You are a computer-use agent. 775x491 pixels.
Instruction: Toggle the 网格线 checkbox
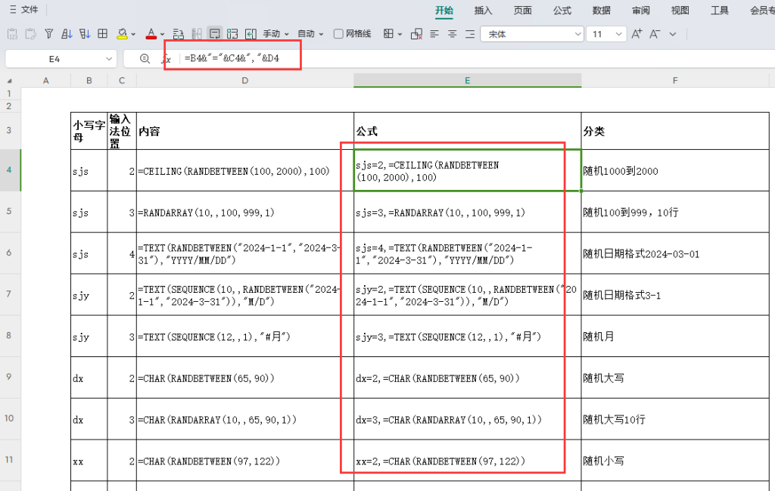click(x=338, y=33)
